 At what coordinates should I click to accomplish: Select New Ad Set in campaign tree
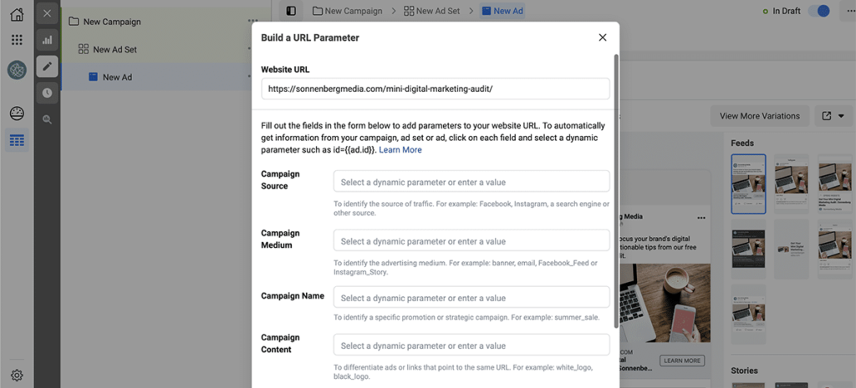[115, 49]
